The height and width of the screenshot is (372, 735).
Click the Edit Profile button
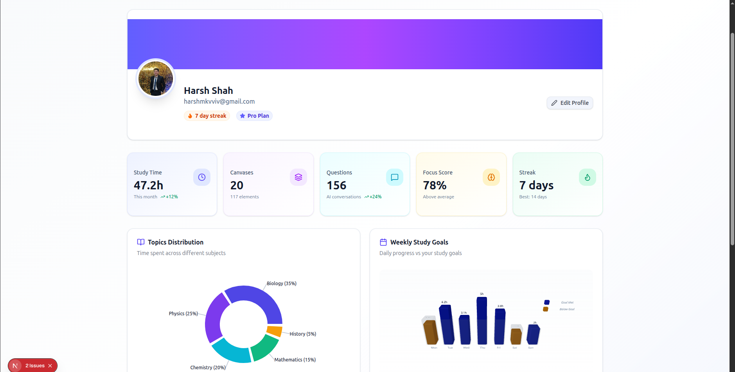[570, 103]
